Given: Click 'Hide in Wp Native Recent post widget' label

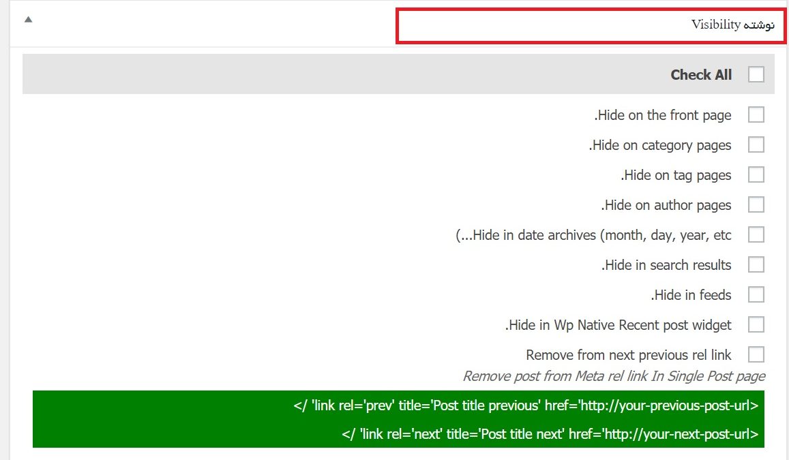Looking at the screenshot, I should click(618, 325).
